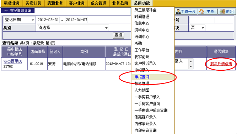The image size is (237, 135).
Task: Open the 业务公用 menu
Action: coord(120,3)
